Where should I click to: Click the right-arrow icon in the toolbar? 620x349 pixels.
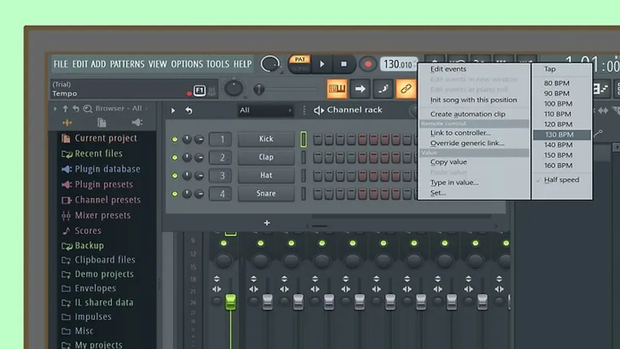click(x=360, y=89)
